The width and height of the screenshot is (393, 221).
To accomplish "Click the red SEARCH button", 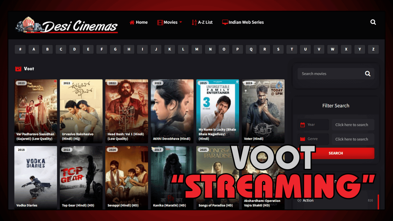I will tap(336, 153).
